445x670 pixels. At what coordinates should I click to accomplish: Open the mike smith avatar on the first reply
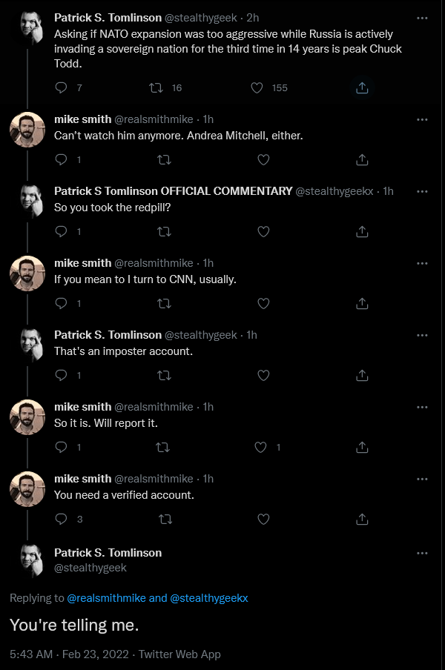click(x=27, y=130)
